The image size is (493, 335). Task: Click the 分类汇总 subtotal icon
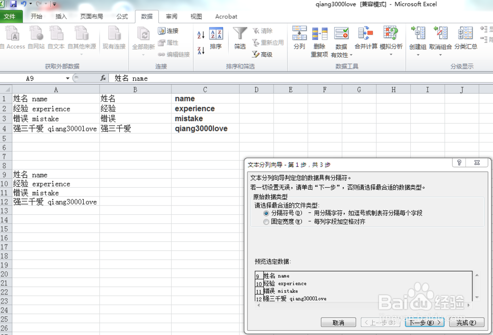click(x=466, y=38)
